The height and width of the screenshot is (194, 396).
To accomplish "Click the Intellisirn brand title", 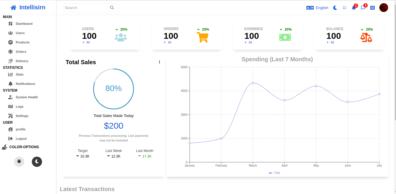I will [32, 7].
